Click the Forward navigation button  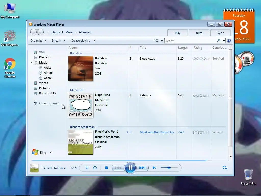click(x=40, y=32)
